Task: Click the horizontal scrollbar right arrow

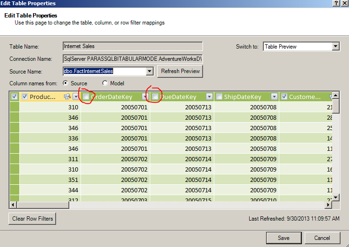Action: coord(328,205)
